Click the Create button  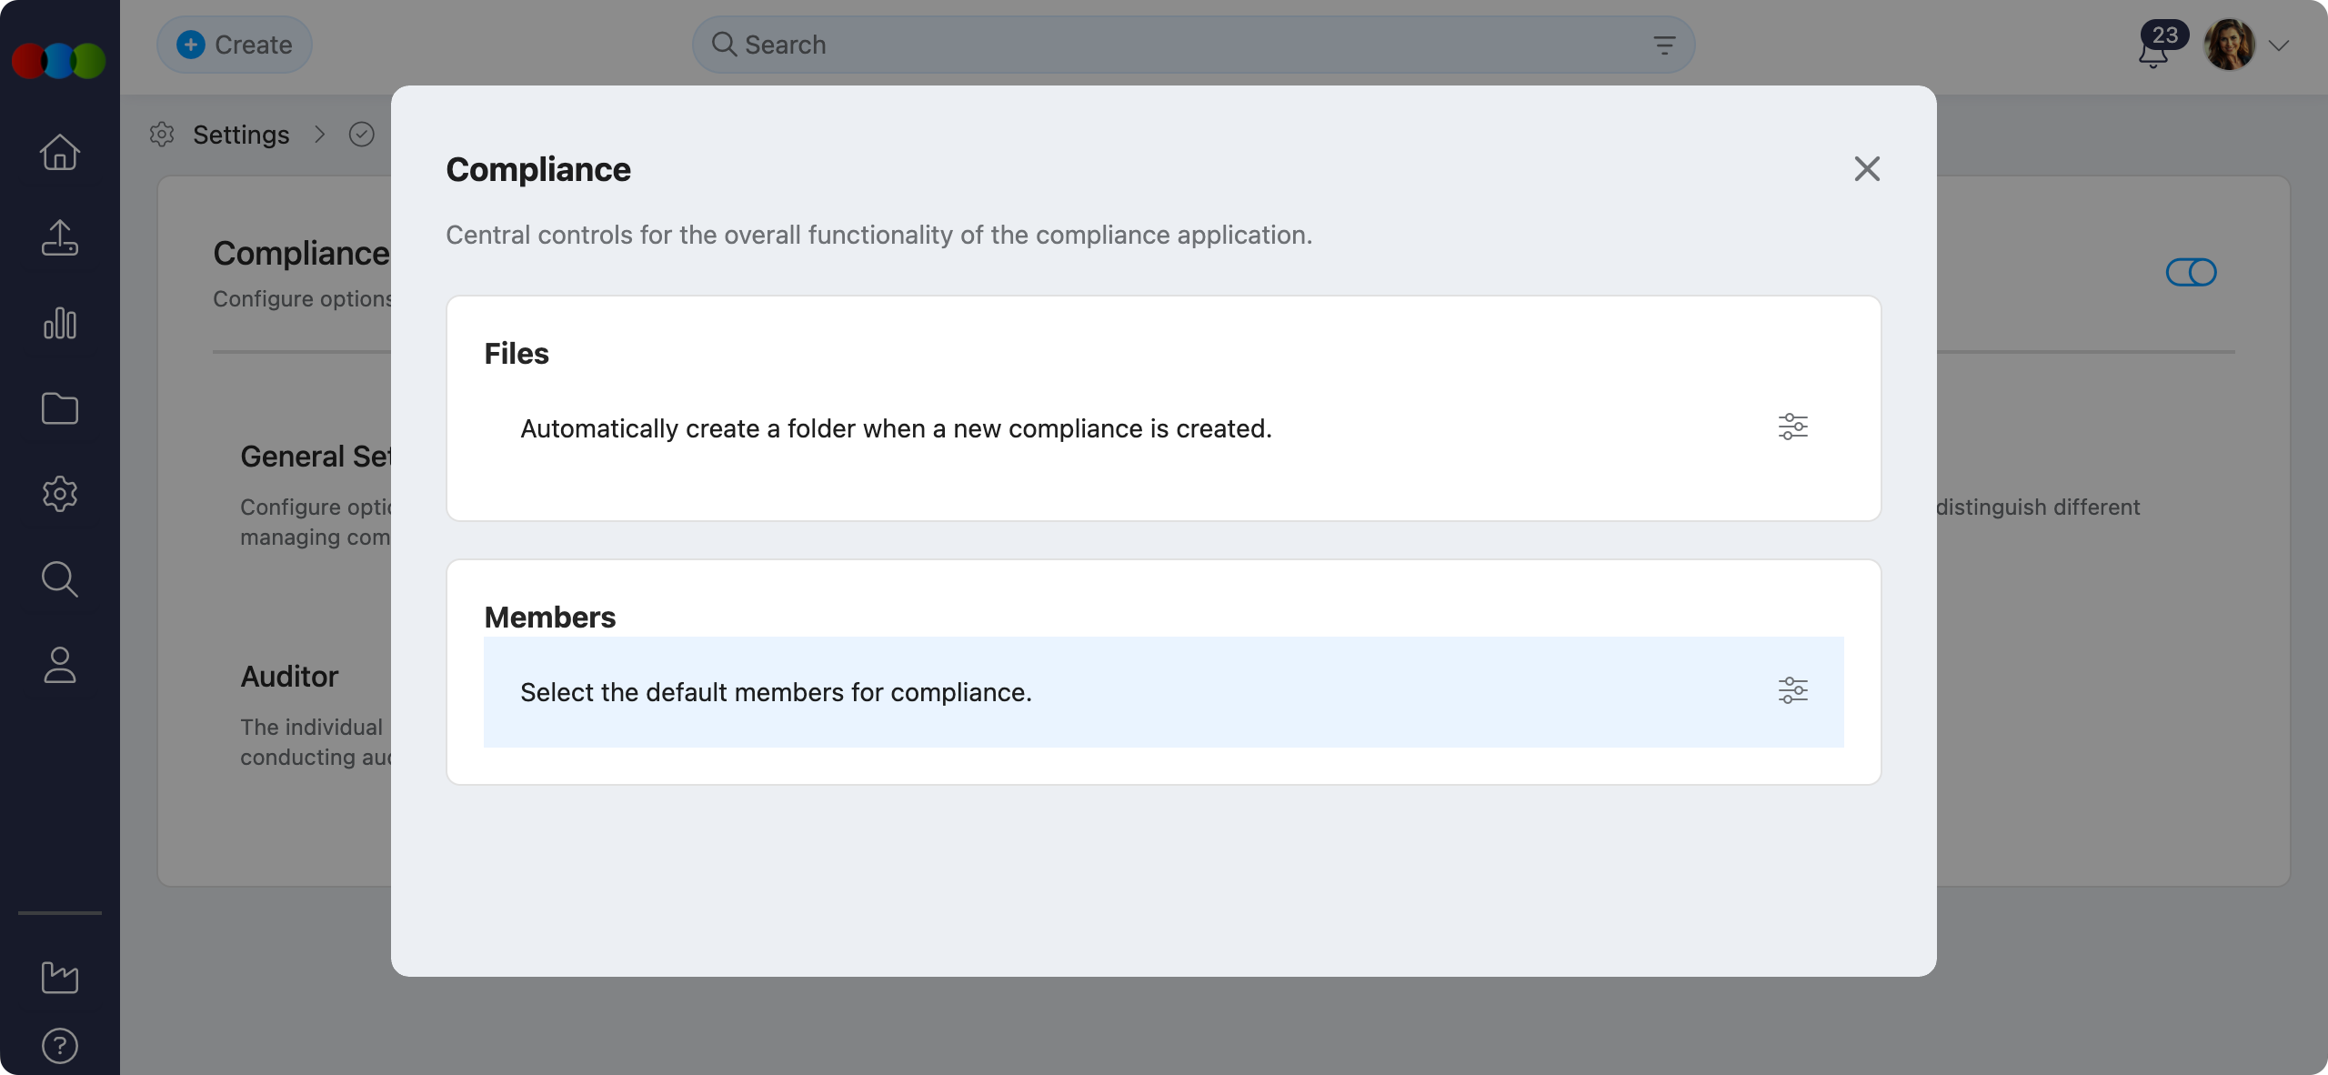click(235, 45)
